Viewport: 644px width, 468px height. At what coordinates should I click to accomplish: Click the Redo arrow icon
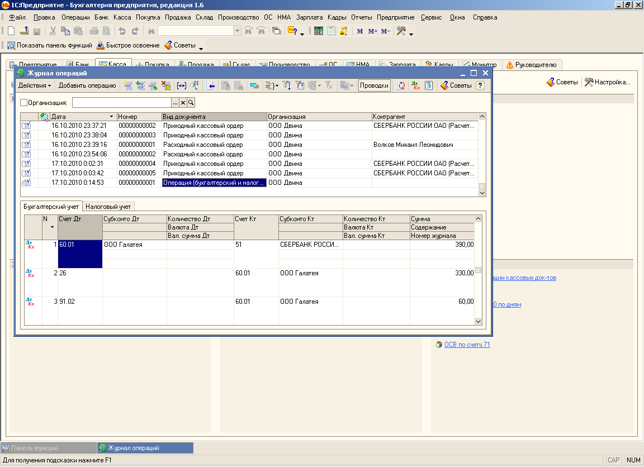pyautogui.click(x=135, y=31)
